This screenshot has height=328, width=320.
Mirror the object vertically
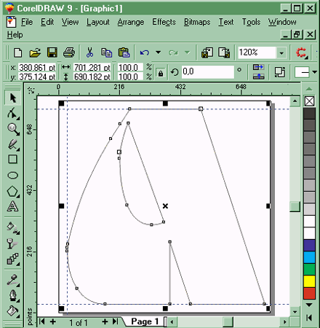tap(258, 77)
